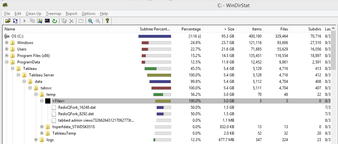The image size is (338, 144).
Task: Expand the Users folder node
Action: (x=7, y=49)
